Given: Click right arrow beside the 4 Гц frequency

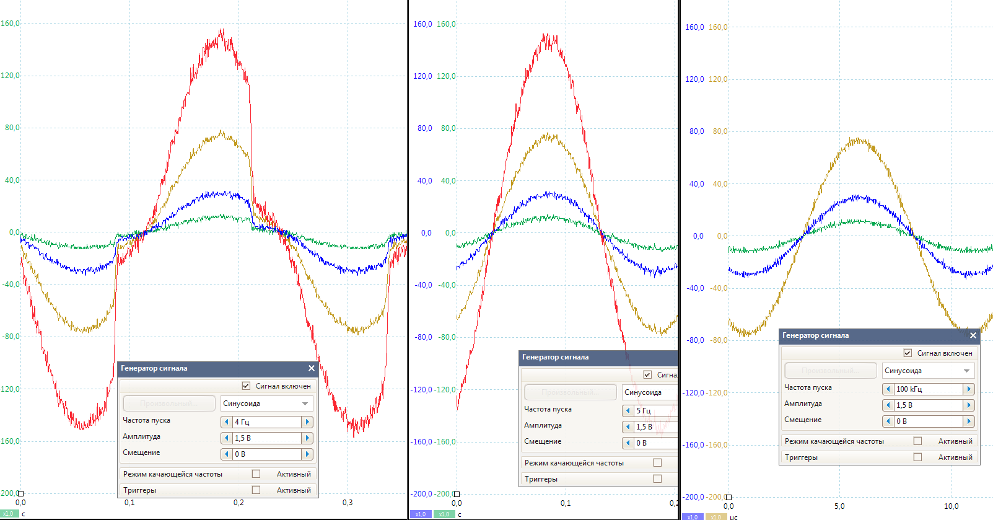Looking at the screenshot, I should point(307,422).
